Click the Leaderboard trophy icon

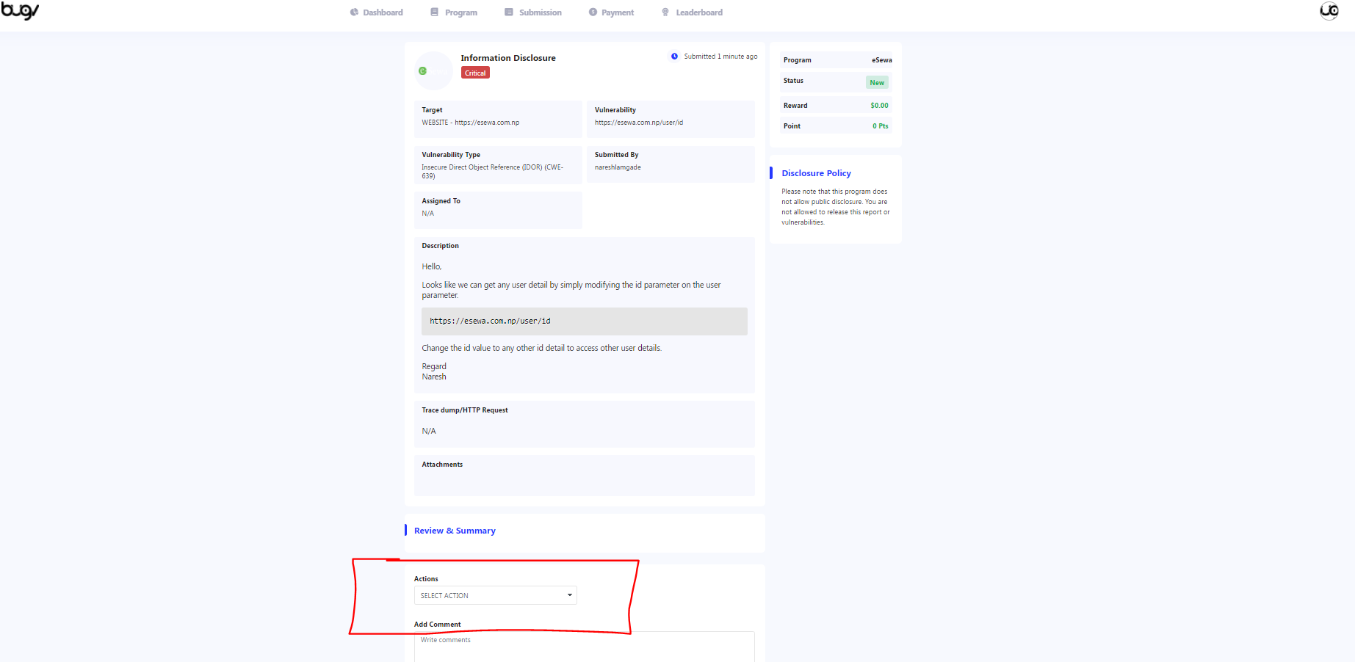(665, 12)
